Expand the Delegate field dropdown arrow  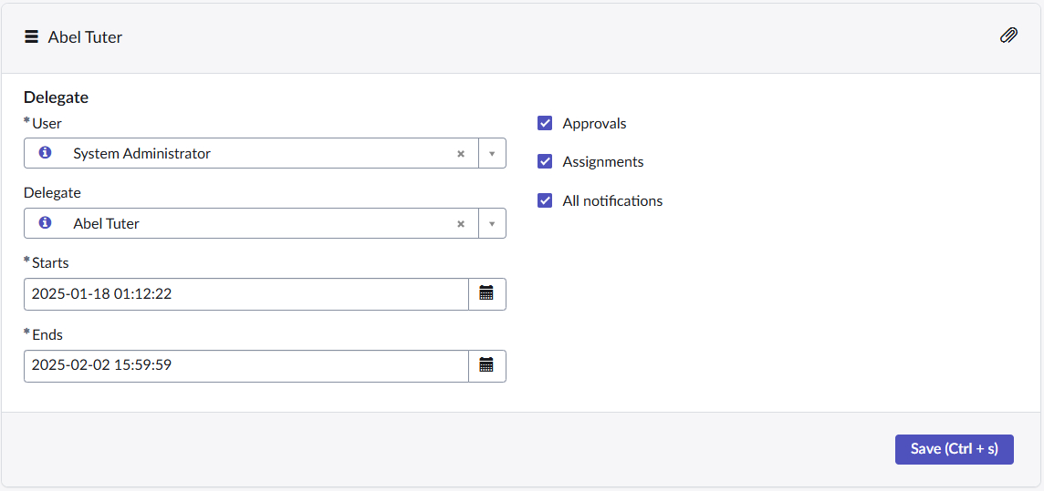491,224
